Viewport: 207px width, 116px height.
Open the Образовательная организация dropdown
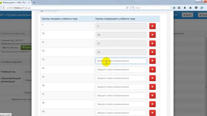[27, 80]
